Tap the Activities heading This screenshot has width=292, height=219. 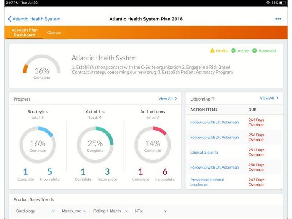(95, 111)
